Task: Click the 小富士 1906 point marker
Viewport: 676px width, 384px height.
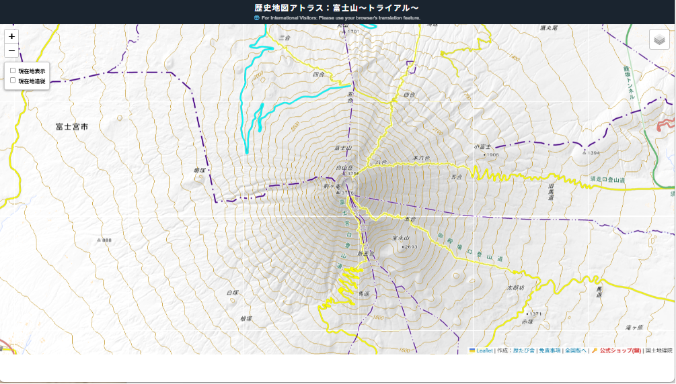Action: (485, 154)
